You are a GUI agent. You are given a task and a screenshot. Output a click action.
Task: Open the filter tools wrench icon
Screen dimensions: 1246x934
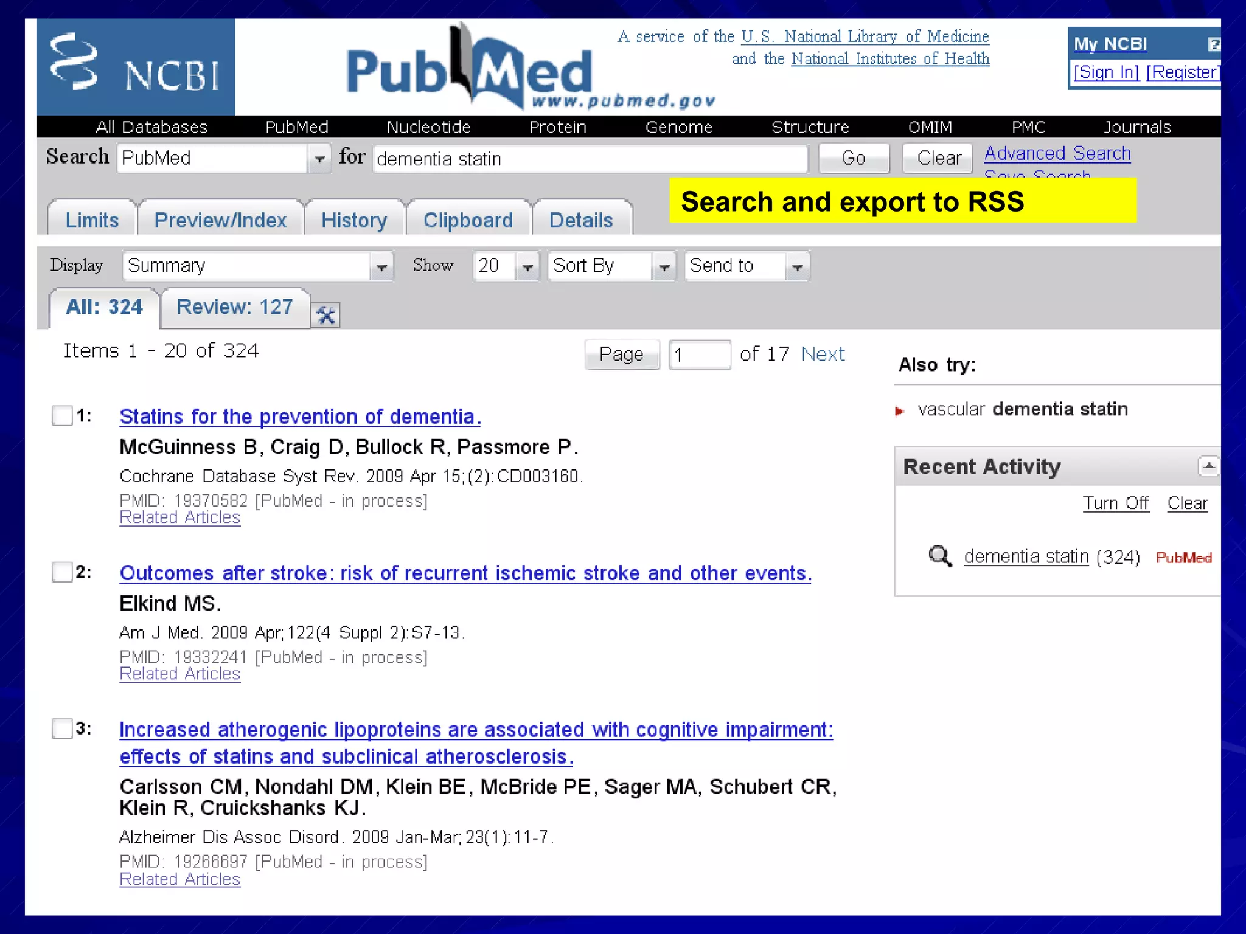(x=325, y=315)
